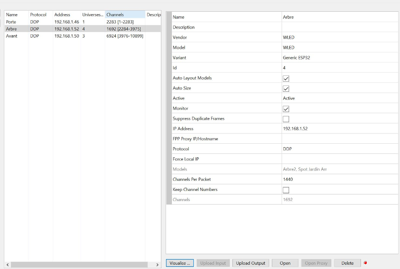Open the Vendor WLED dropdown
This screenshot has width=400, height=269.
pyautogui.click(x=339, y=37)
